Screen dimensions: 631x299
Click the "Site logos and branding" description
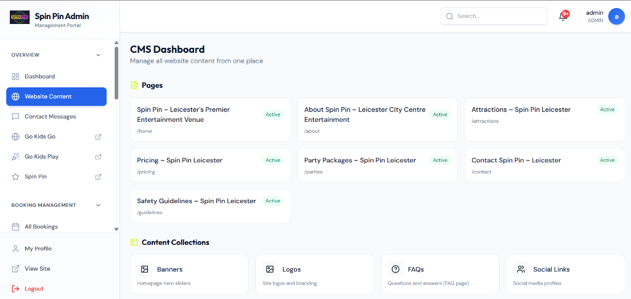click(x=290, y=284)
